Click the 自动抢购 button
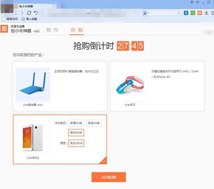 tap(109, 177)
